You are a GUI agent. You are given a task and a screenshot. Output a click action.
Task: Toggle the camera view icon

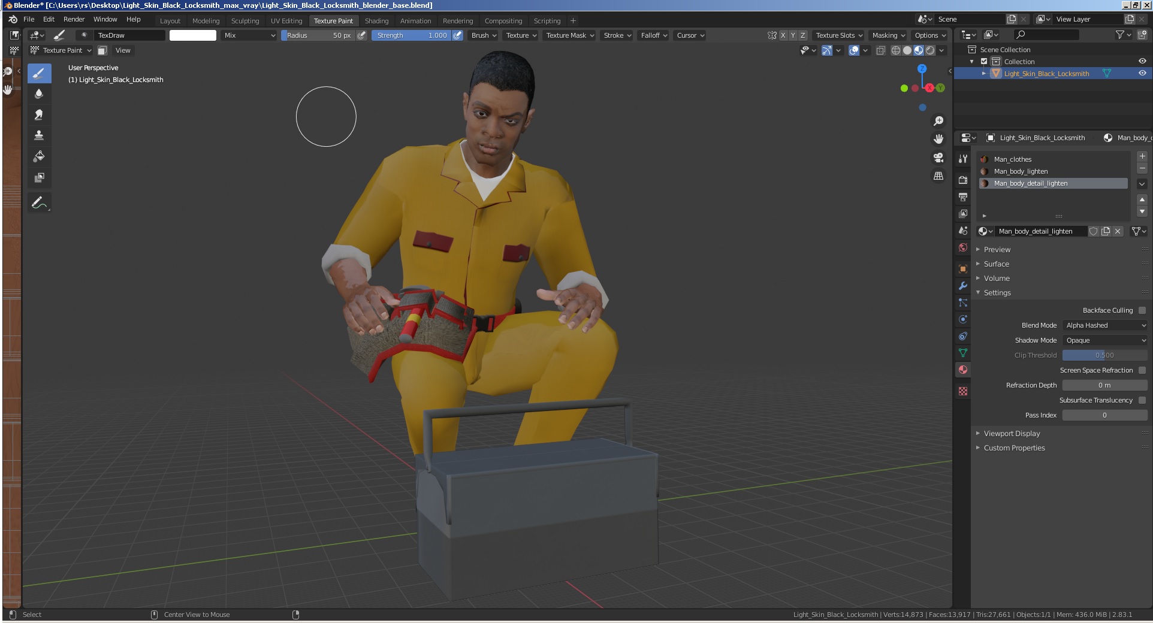pos(938,158)
